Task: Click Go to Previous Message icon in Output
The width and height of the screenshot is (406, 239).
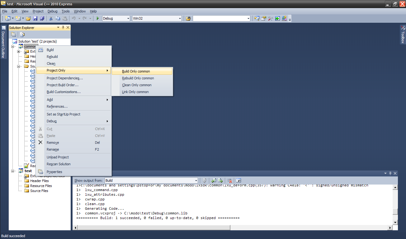Action: coord(214,180)
